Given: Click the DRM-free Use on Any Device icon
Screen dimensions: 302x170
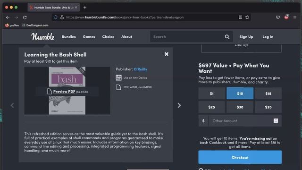Looking at the screenshot, I should tap(118, 77).
